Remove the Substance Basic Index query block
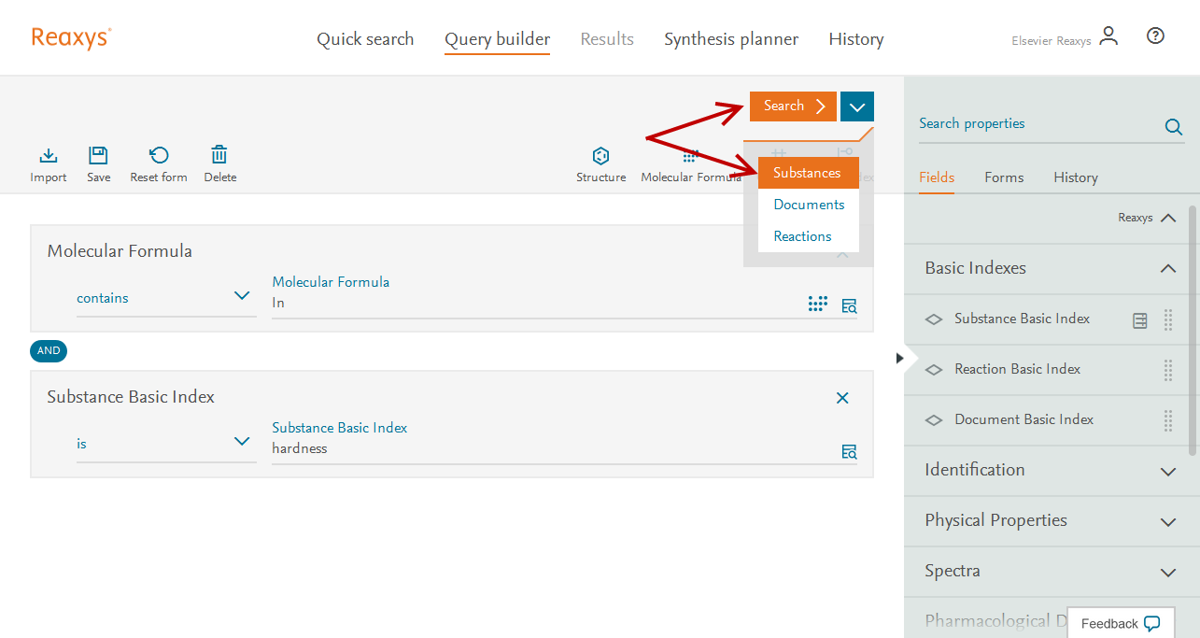 click(842, 398)
